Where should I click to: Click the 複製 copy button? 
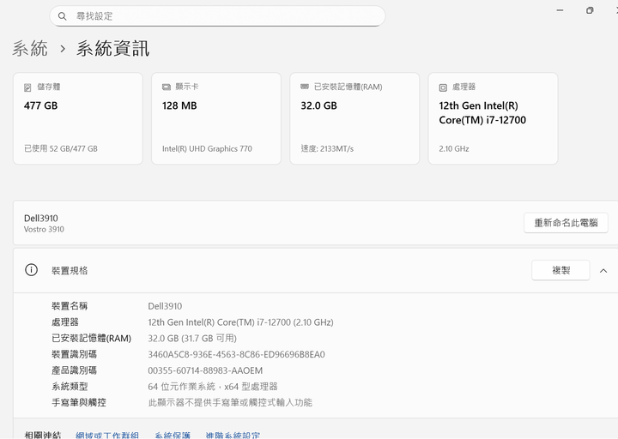pyautogui.click(x=560, y=270)
